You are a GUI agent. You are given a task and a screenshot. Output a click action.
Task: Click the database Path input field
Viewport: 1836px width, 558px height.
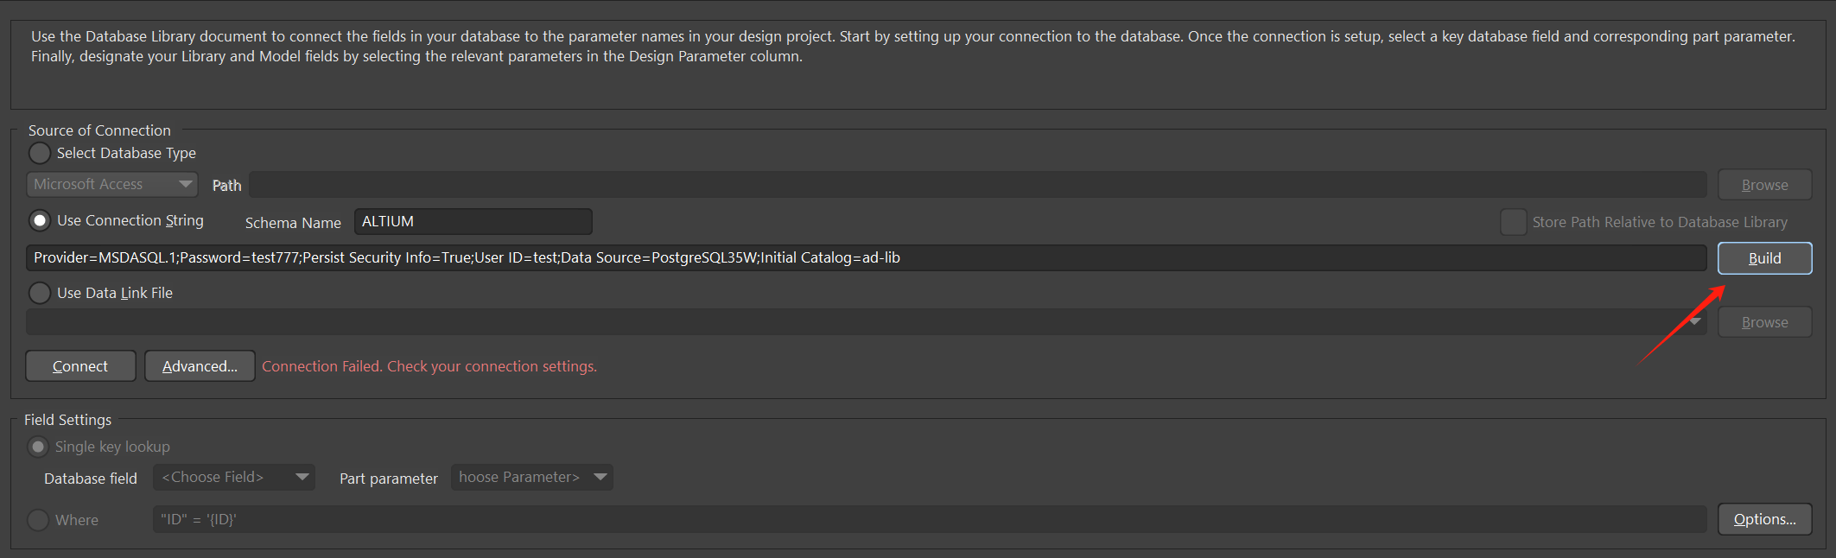click(976, 185)
